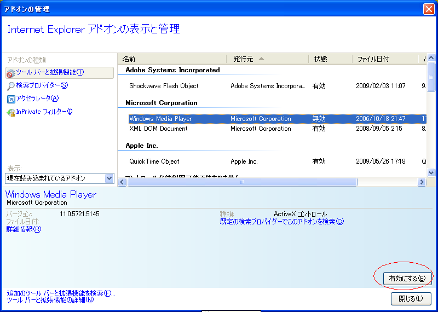Select InPrivate フィルター(I) category
Viewport: 438px width, 312px height.
44,112
